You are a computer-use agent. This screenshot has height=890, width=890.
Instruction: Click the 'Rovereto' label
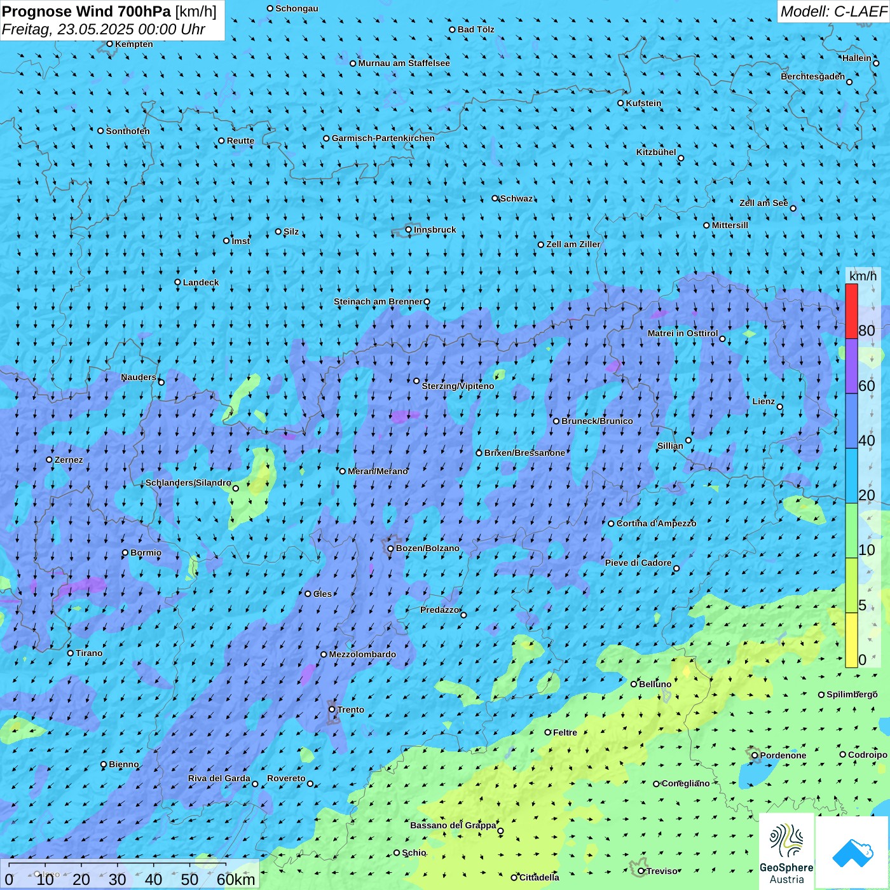click(286, 778)
